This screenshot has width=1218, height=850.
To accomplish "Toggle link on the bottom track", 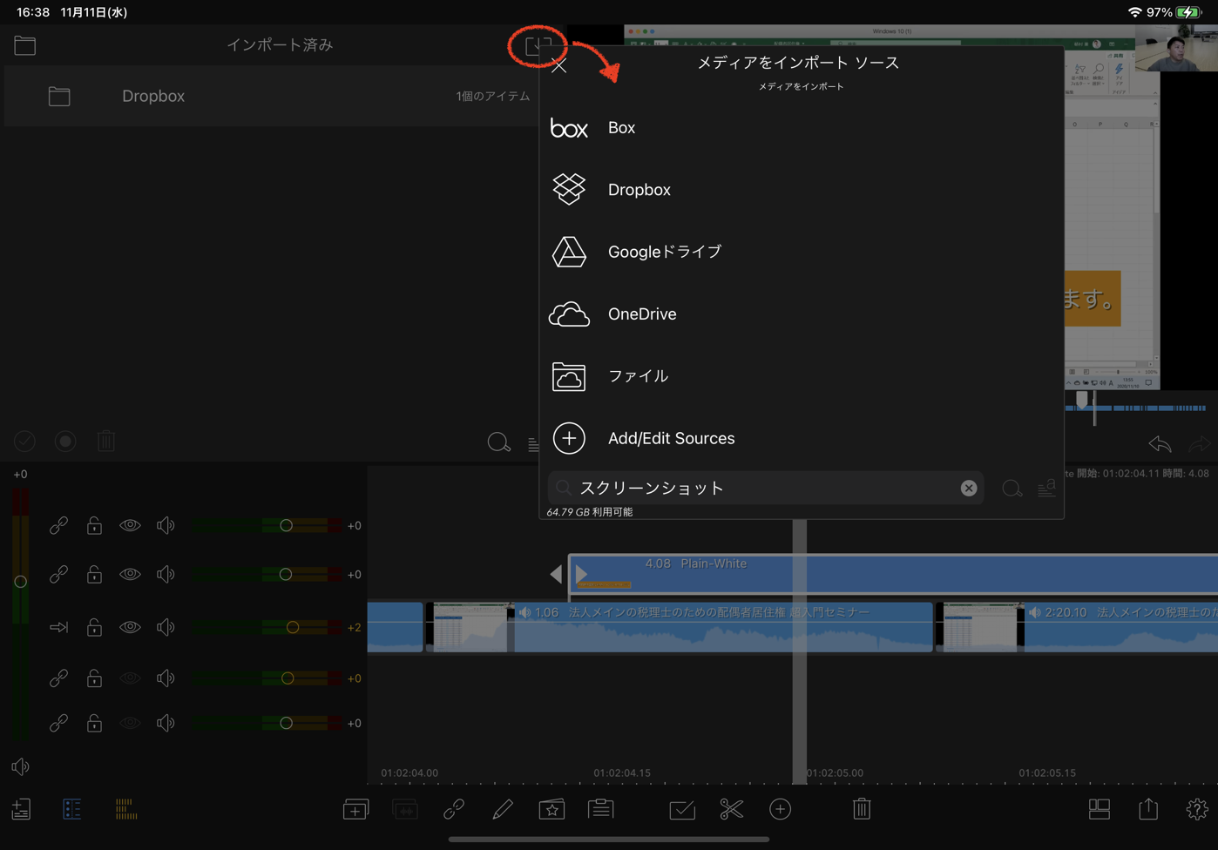I will [x=58, y=723].
